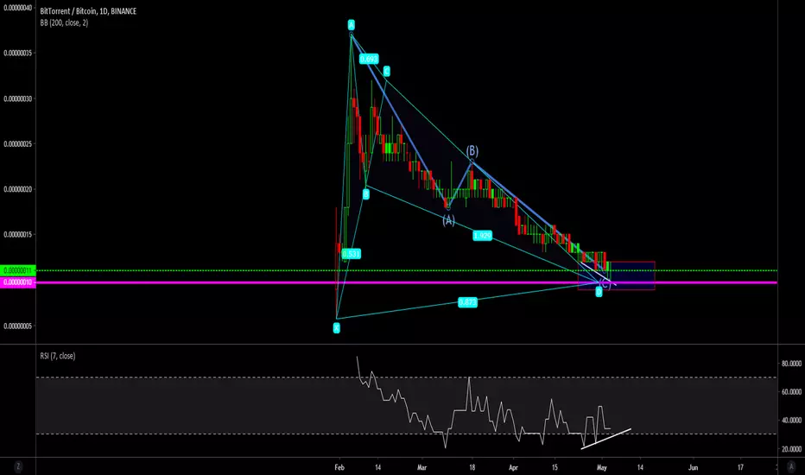Click the 0.00000040 price axis label
This screenshot has height=475, width=805.
coord(18,8)
